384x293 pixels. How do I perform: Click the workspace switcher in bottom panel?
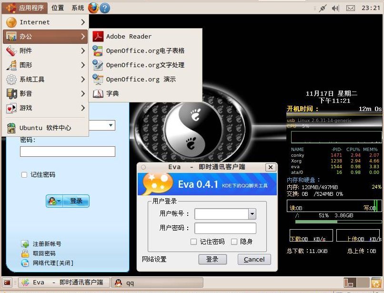[356, 283]
